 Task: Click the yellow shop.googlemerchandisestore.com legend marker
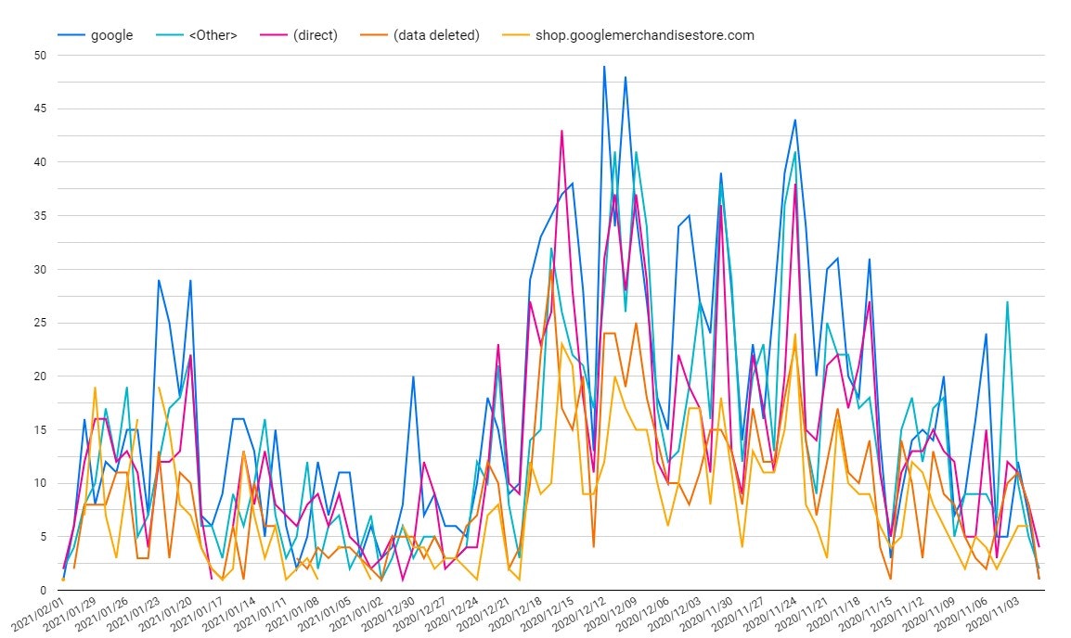[516, 35]
